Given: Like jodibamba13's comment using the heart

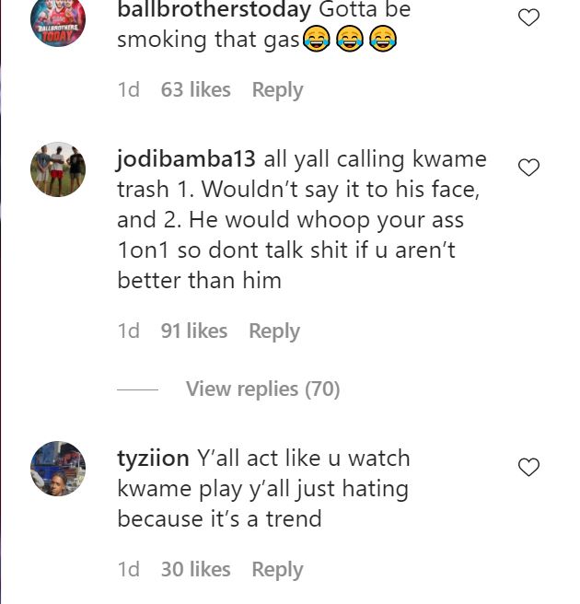Looking at the screenshot, I should tap(528, 168).
